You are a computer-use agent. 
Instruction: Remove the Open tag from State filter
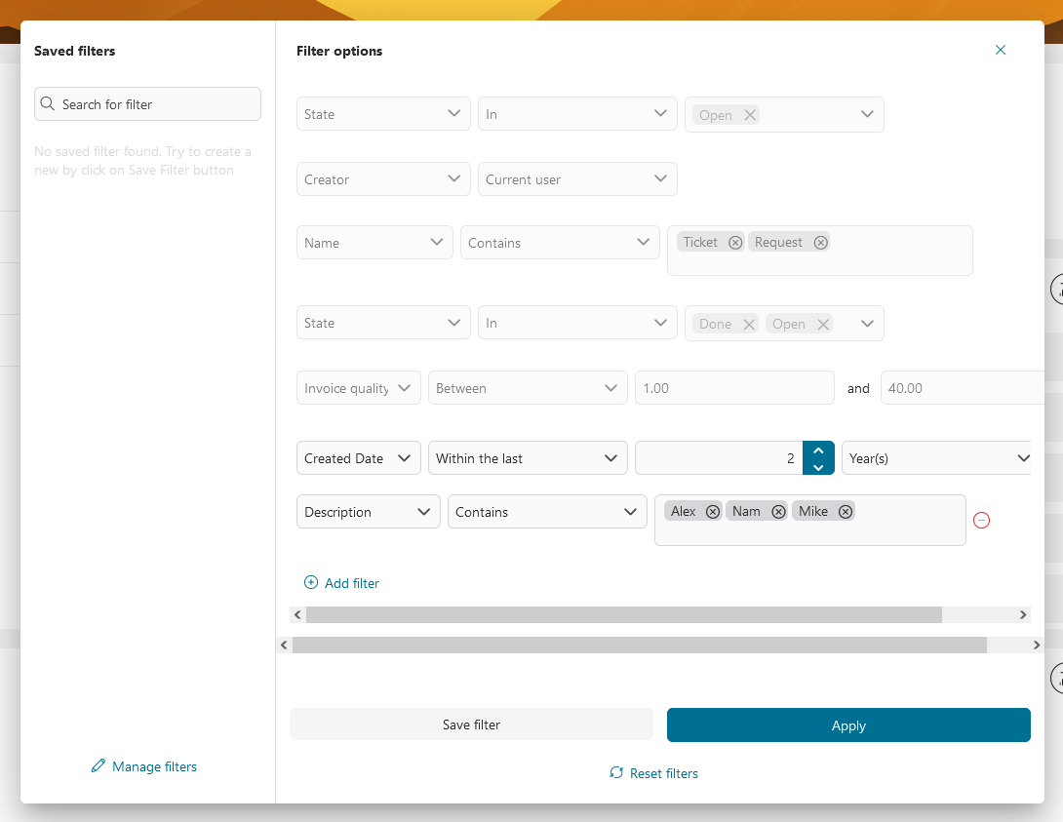[x=749, y=114]
